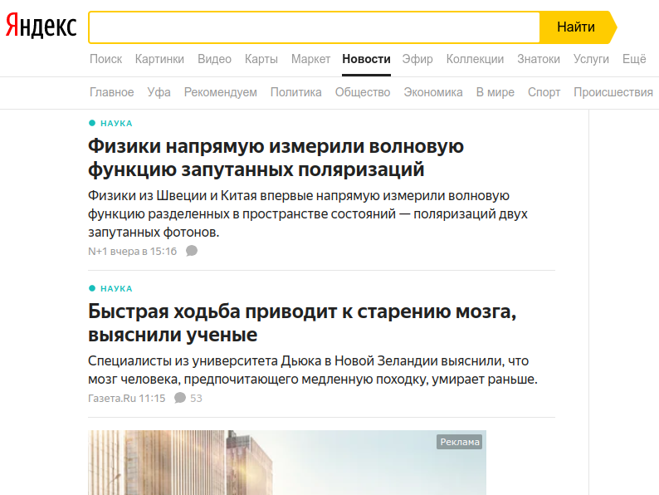Viewport: 659px width, 495px height.
Task: Open the В мире news section
Action: pos(495,92)
